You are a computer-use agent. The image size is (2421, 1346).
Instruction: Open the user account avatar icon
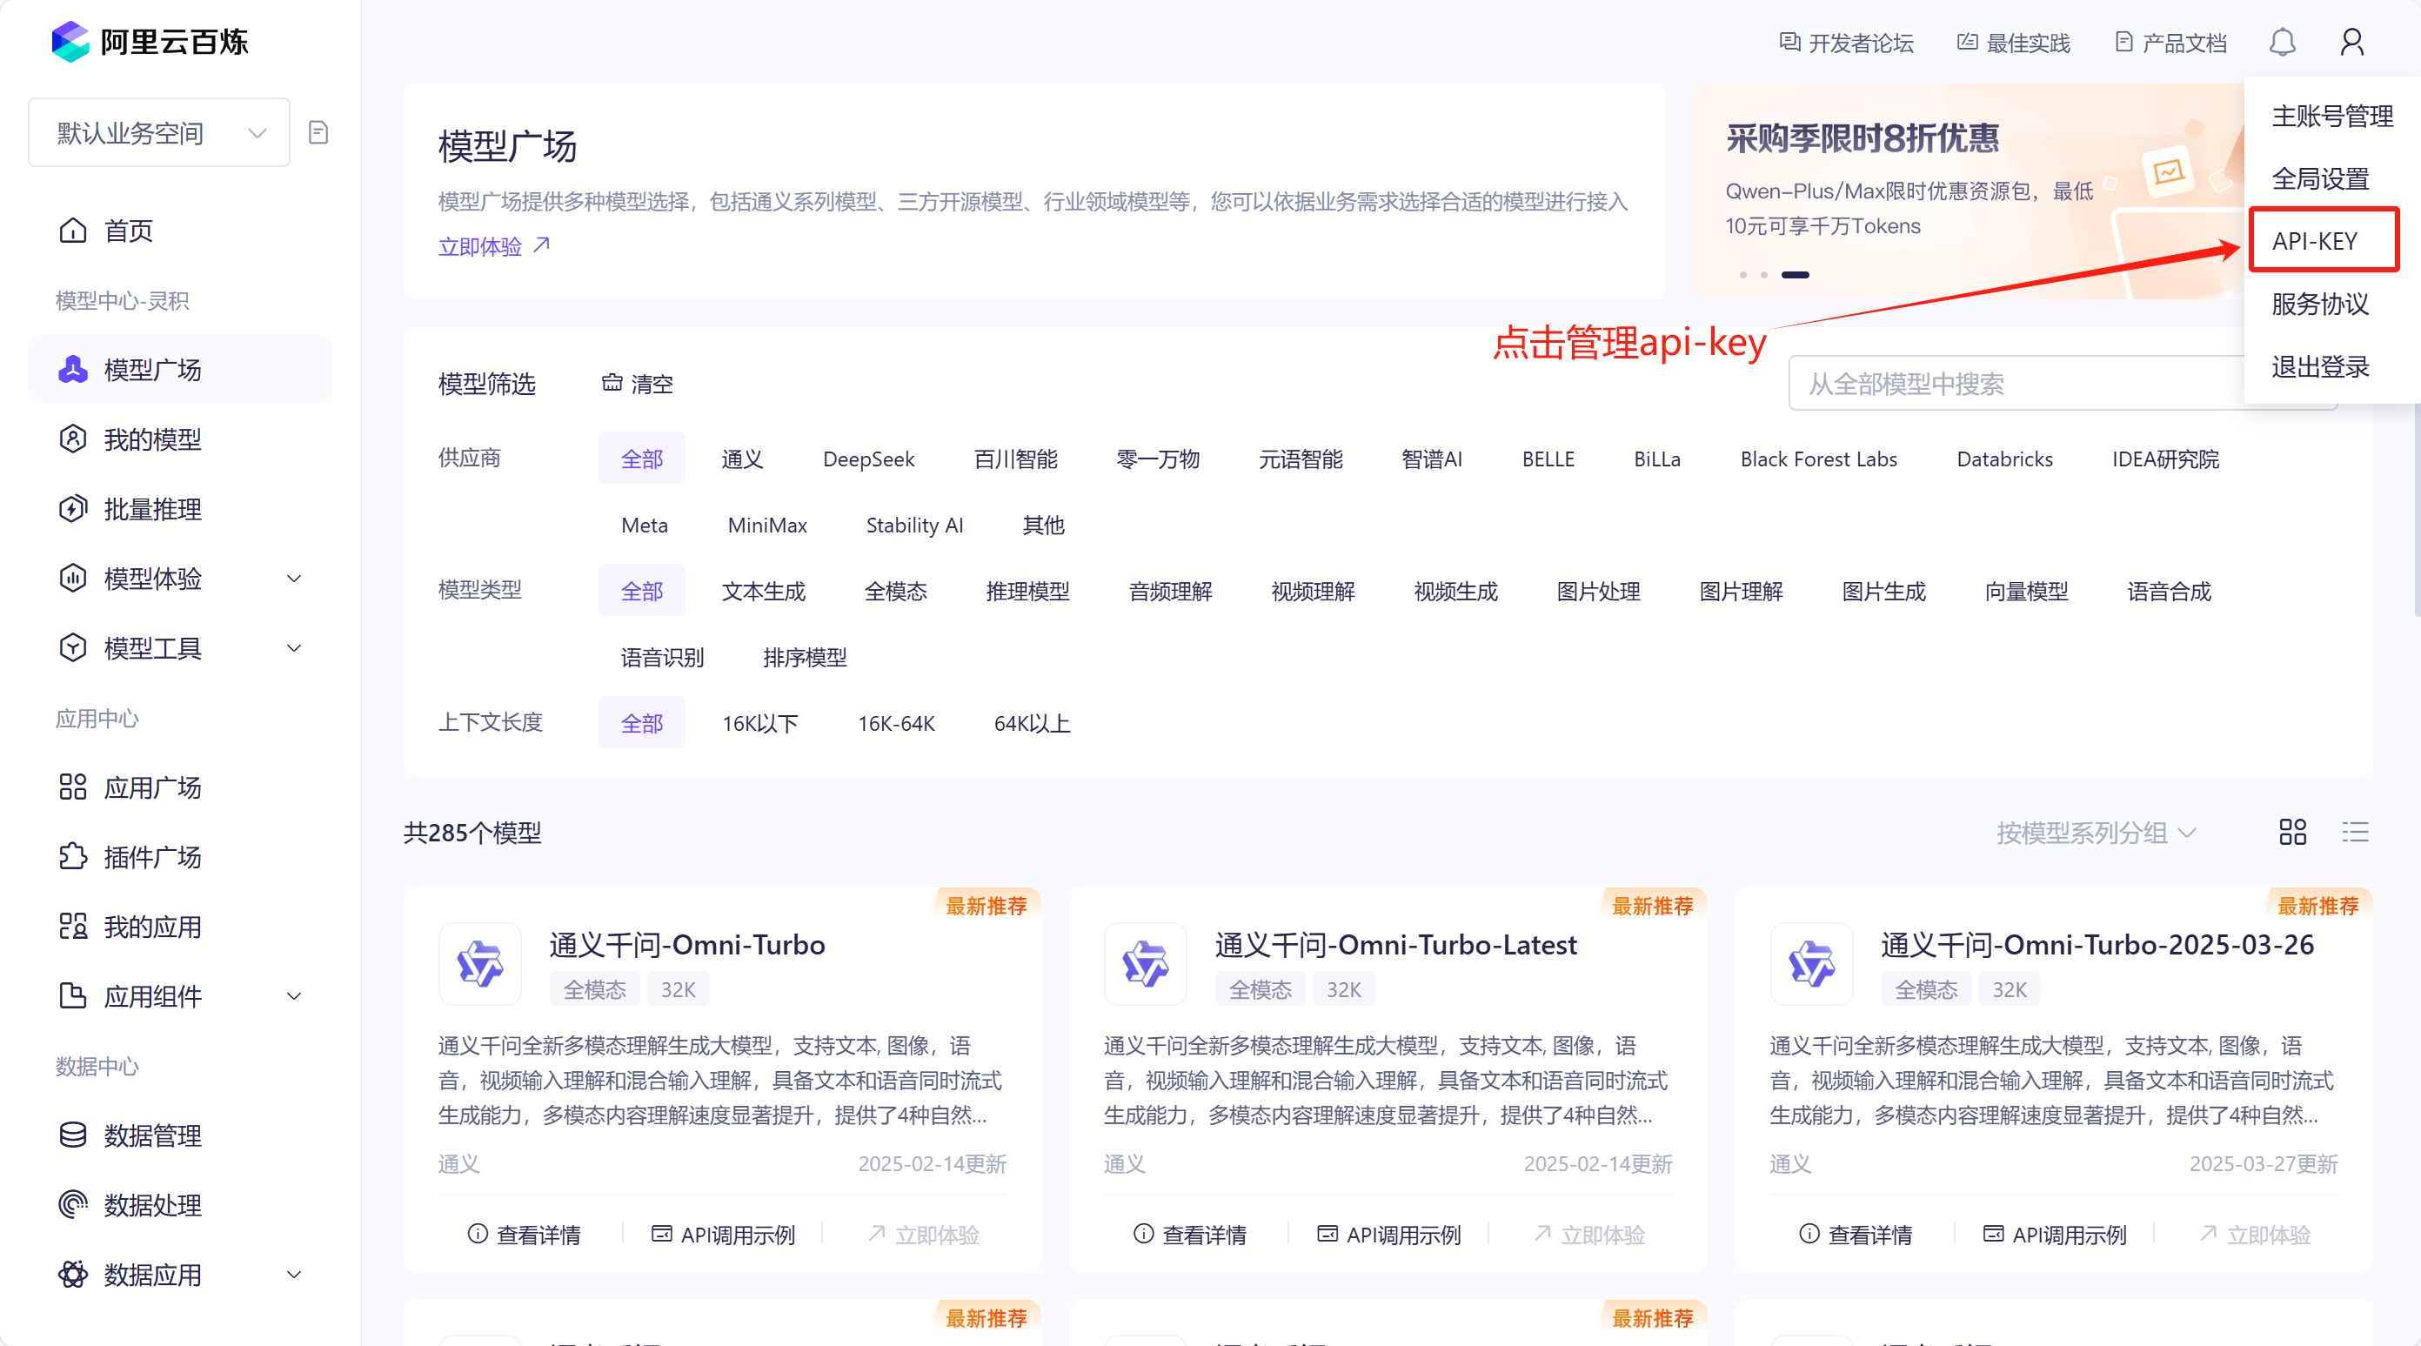point(2351,43)
